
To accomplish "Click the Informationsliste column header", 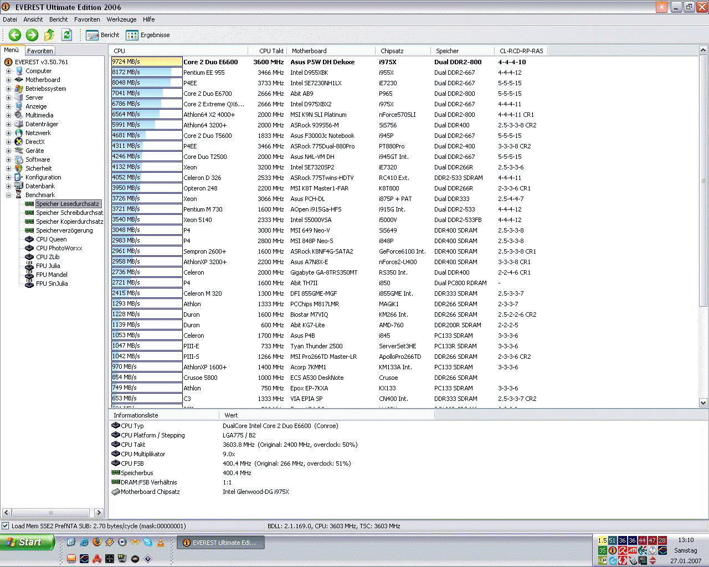I will point(164,415).
